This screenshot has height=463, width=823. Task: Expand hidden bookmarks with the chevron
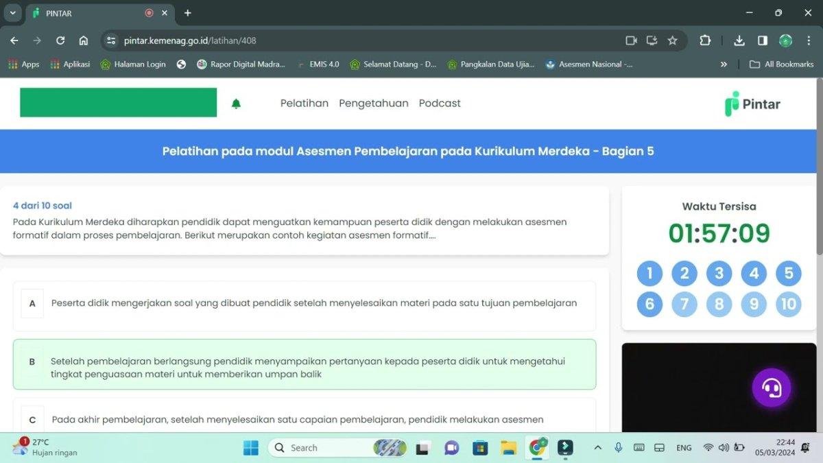pos(724,64)
